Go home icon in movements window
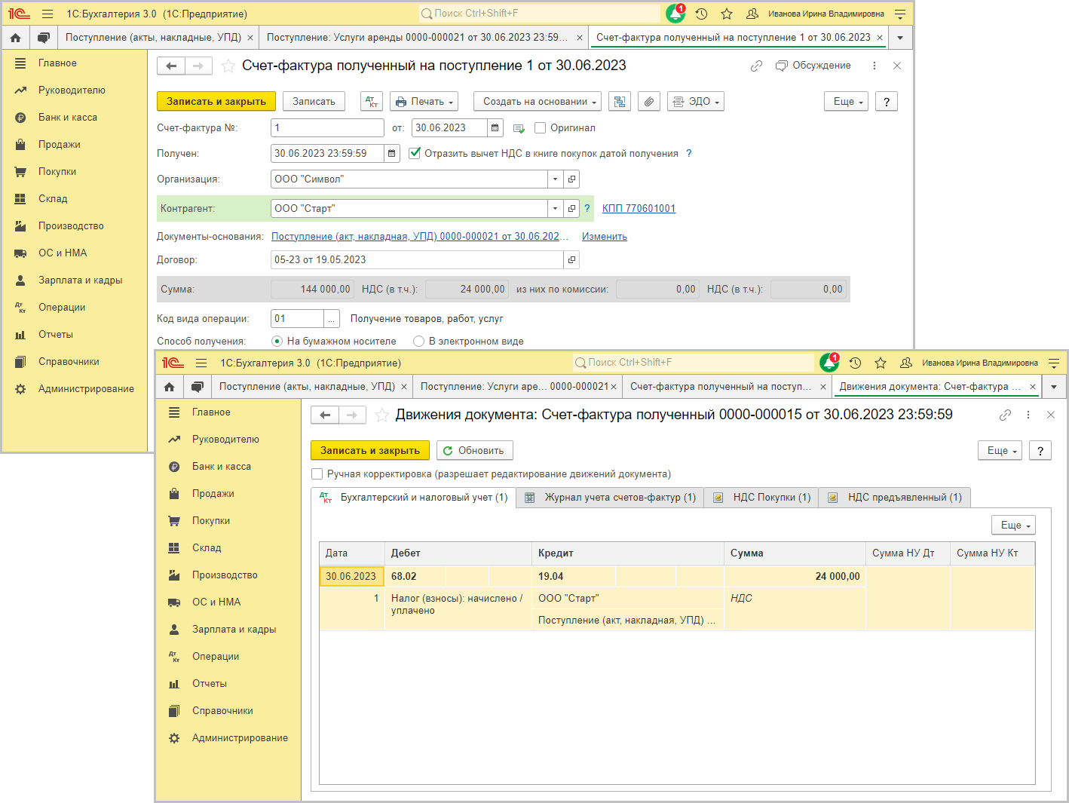 click(x=169, y=386)
